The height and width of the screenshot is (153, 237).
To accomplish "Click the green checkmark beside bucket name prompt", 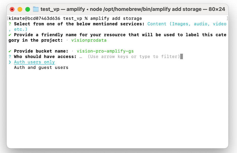I will coord(10,51).
